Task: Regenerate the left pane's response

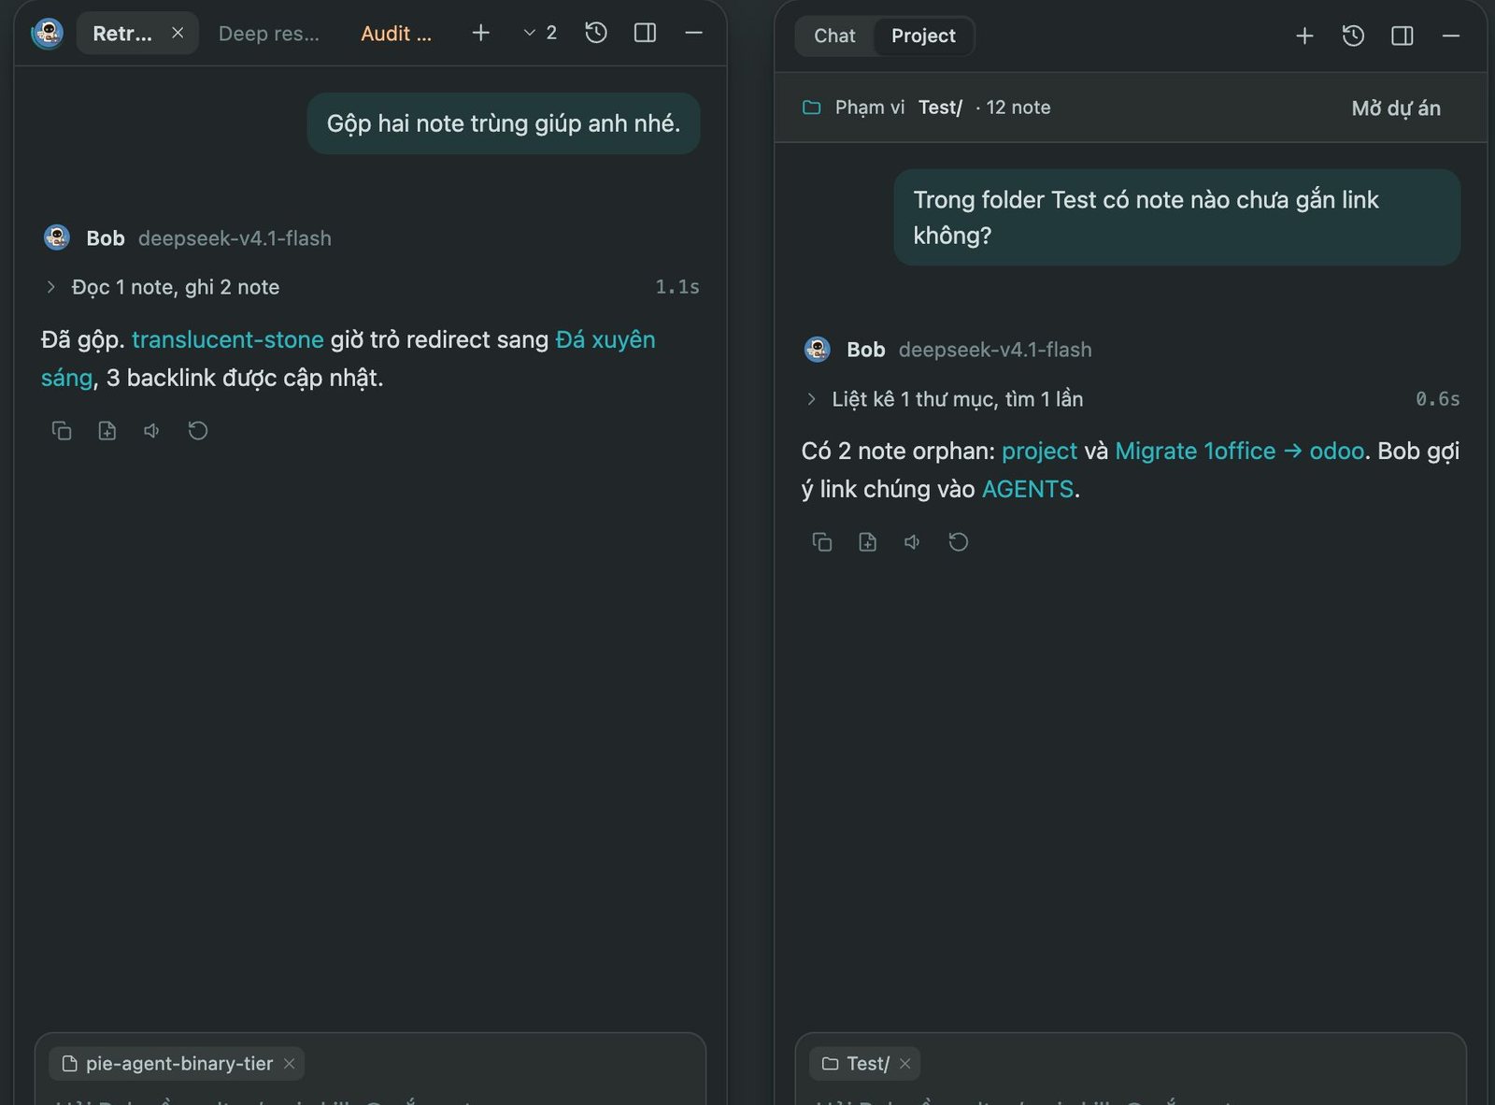Action: pos(198,431)
